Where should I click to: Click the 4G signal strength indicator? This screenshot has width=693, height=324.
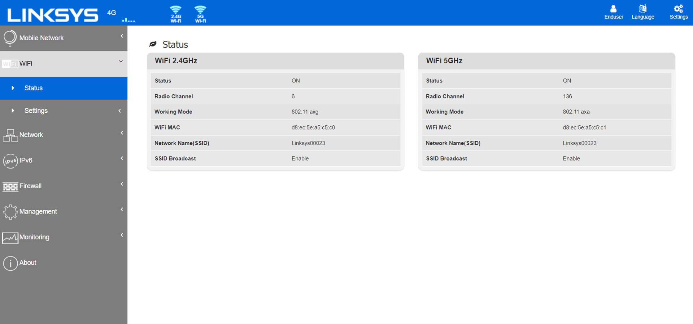tap(128, 20)
